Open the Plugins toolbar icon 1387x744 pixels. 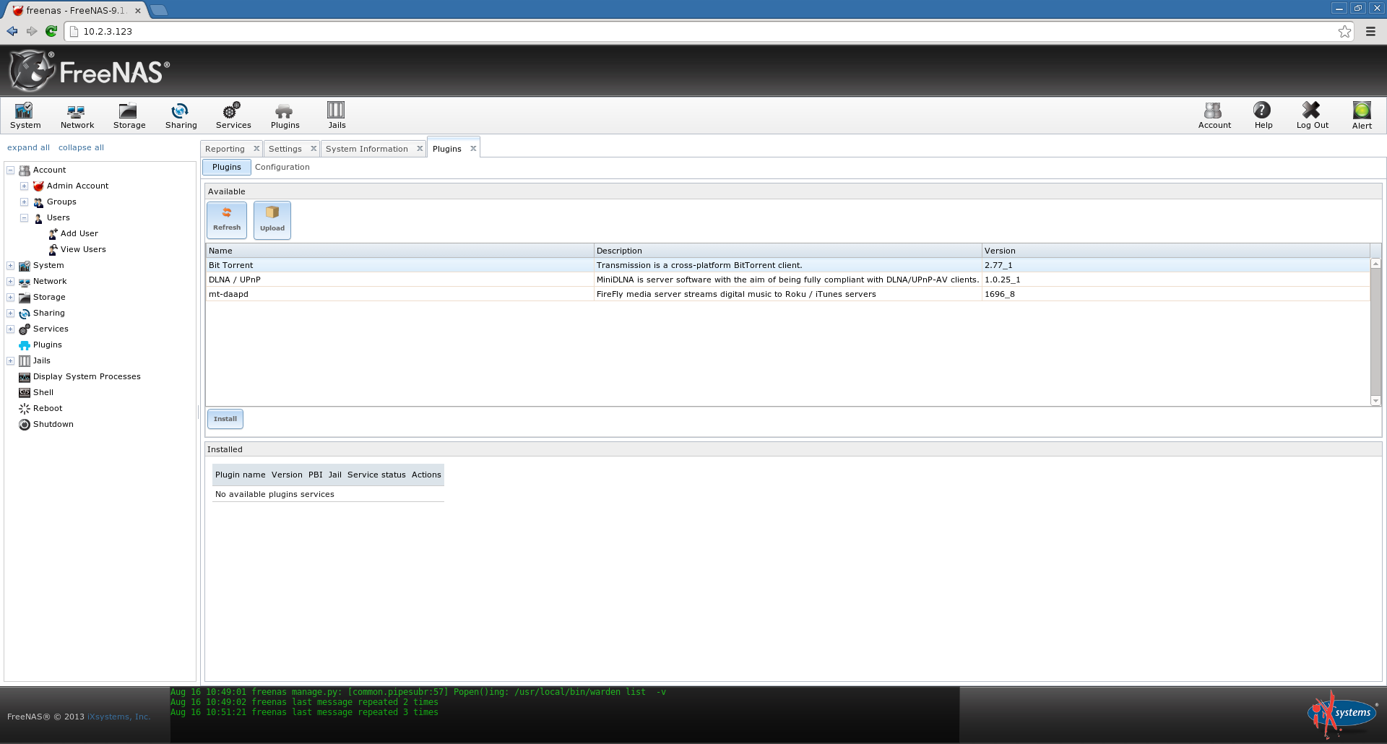(x=285, y=116)
